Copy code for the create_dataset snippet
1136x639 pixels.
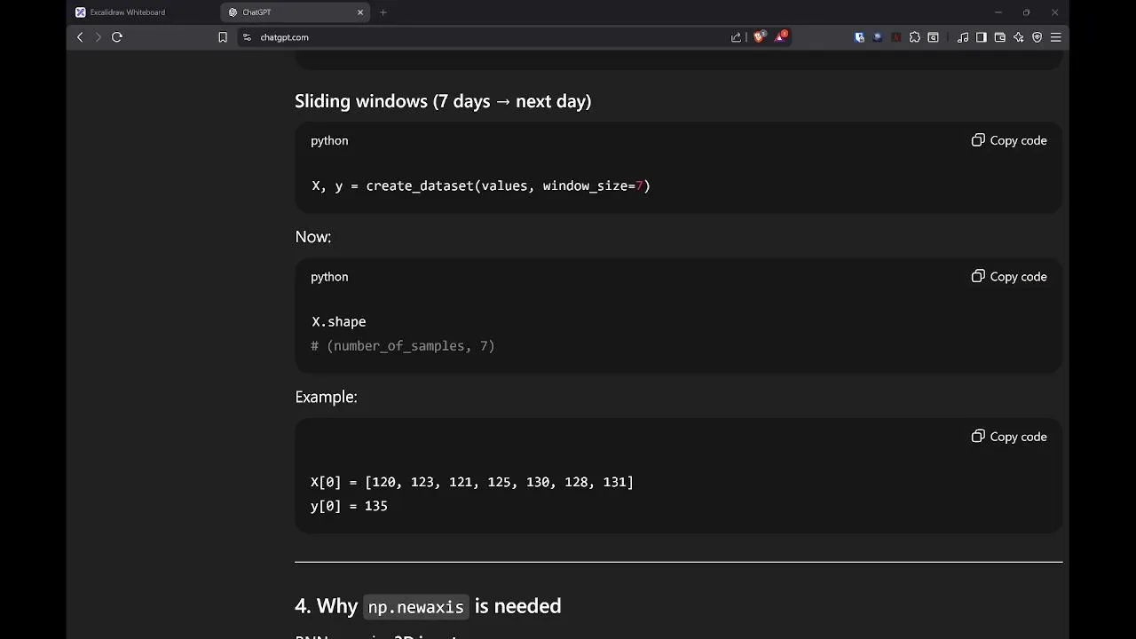click(1009, 140)
